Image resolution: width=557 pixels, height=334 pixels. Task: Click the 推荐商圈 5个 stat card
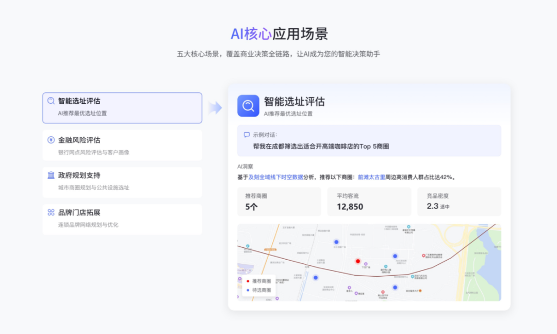click(x=279, y=202)
